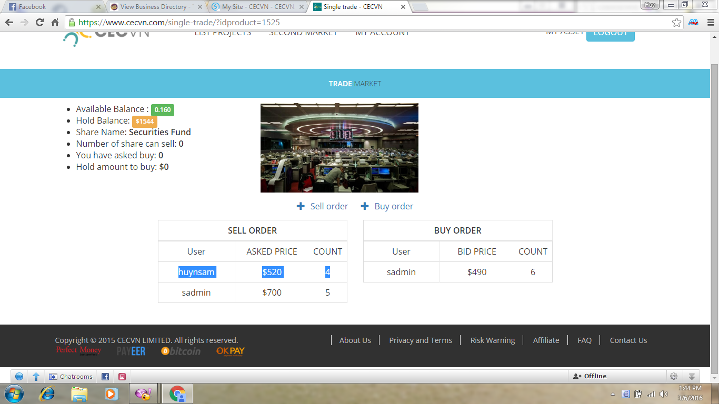Viewport: 719px width, 404px height.
Task: Open the Chrome hamburger menu
Action: click(711, 23)
